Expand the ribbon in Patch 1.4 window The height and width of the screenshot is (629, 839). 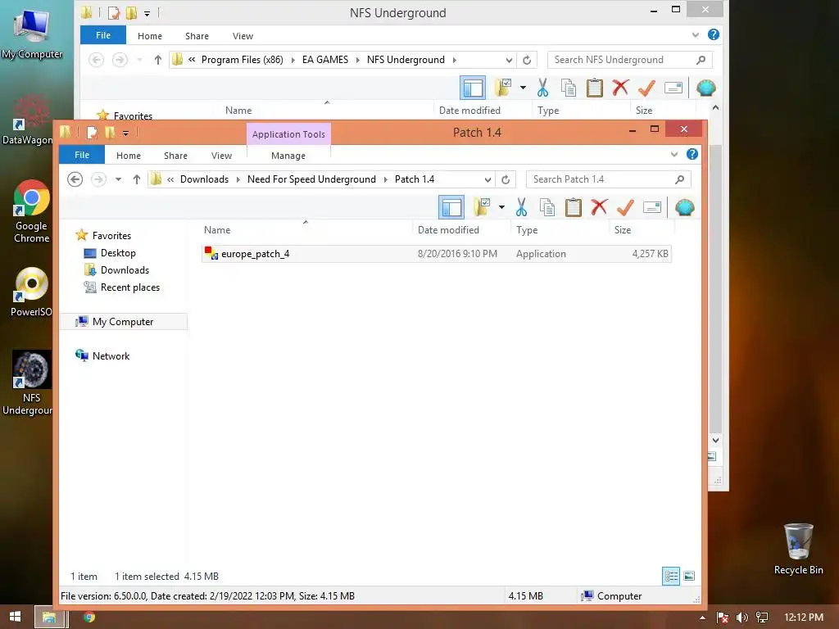click(x=674, y=155)
